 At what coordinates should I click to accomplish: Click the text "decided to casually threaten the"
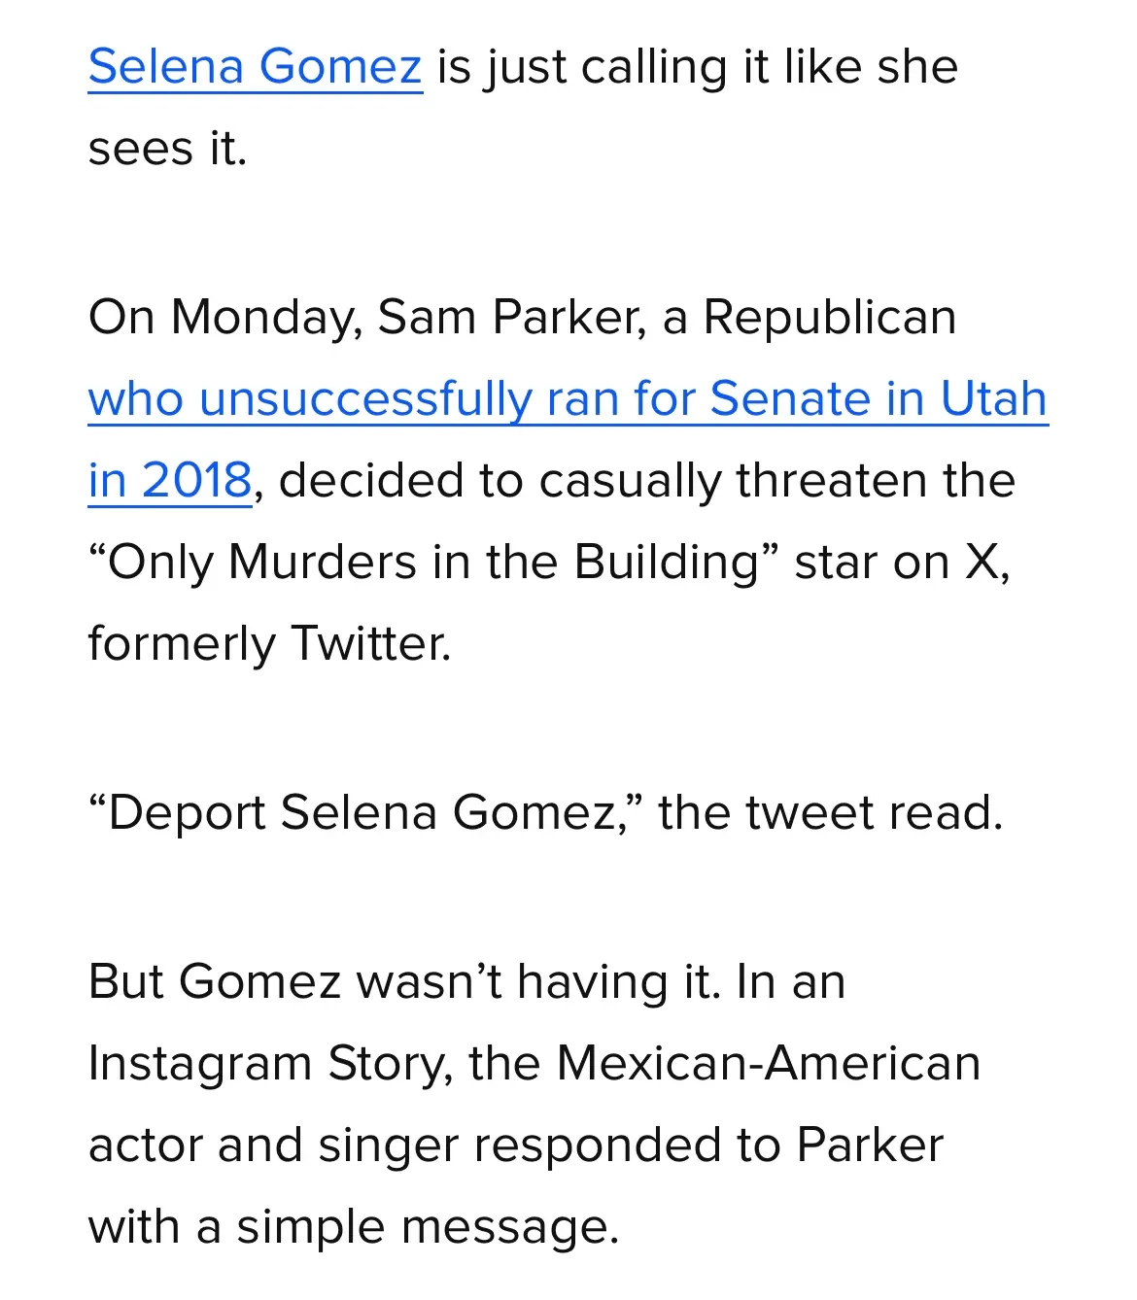646,481
